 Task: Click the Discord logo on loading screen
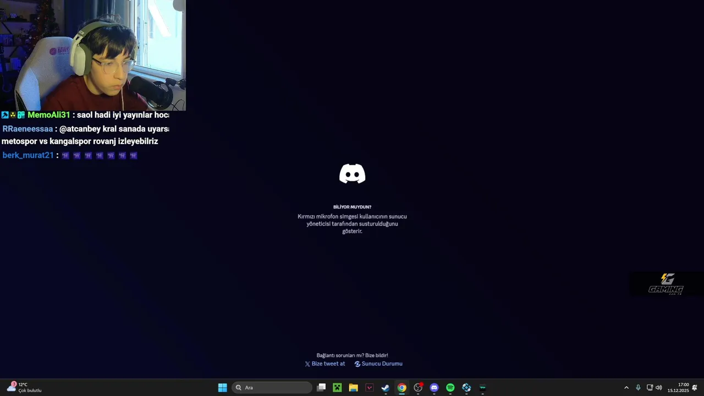352,173
